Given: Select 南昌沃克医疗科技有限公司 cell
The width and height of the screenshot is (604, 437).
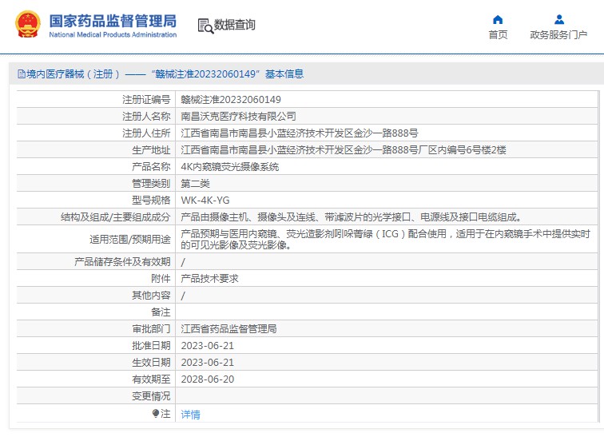Looking at the screenshot, I should tap(238, 117).
